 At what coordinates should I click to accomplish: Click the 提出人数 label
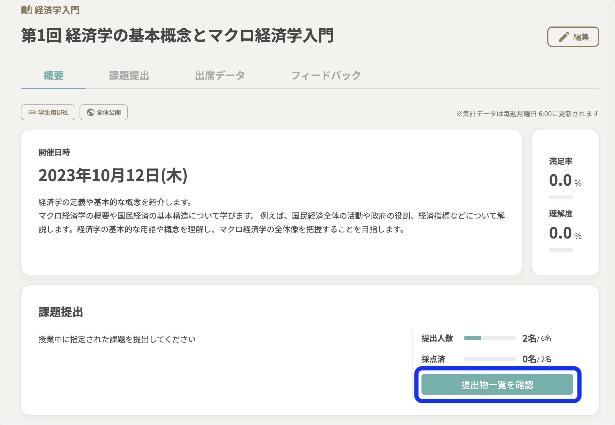[x=437, y=338]
